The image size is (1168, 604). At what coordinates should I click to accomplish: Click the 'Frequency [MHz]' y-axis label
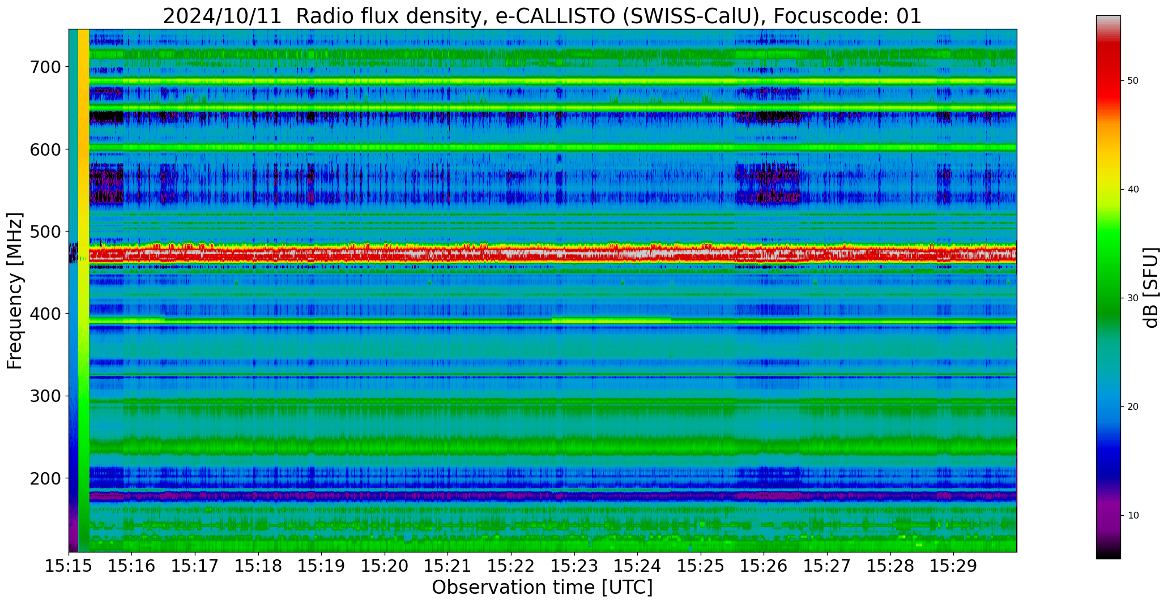(x=15, y=290)
